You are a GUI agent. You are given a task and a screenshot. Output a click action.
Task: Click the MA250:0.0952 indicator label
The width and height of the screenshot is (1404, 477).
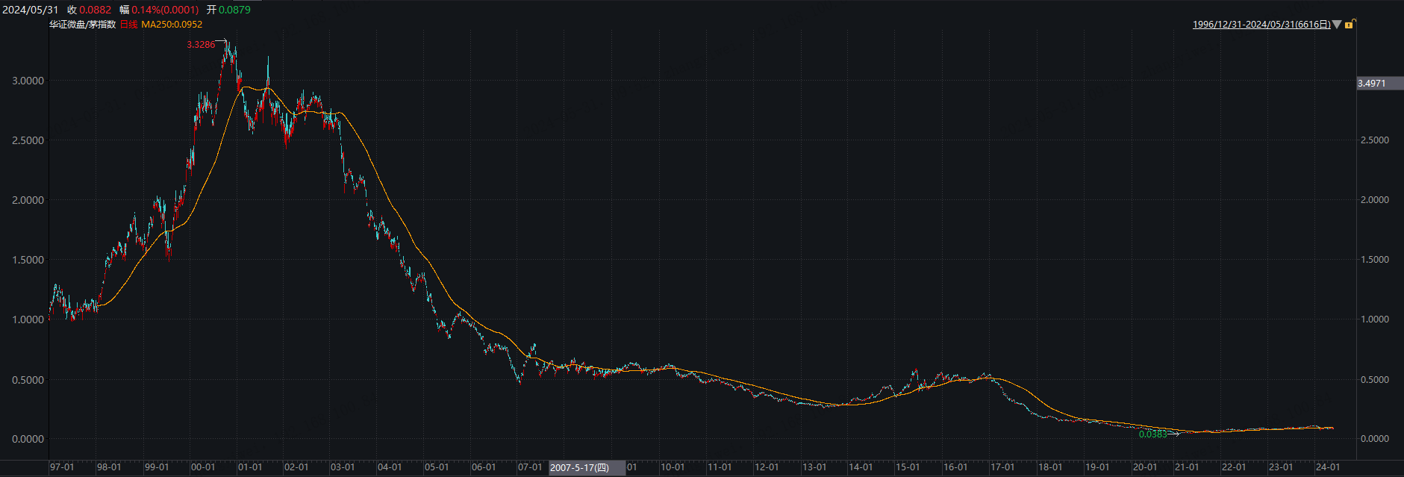(x=172, y=25)
